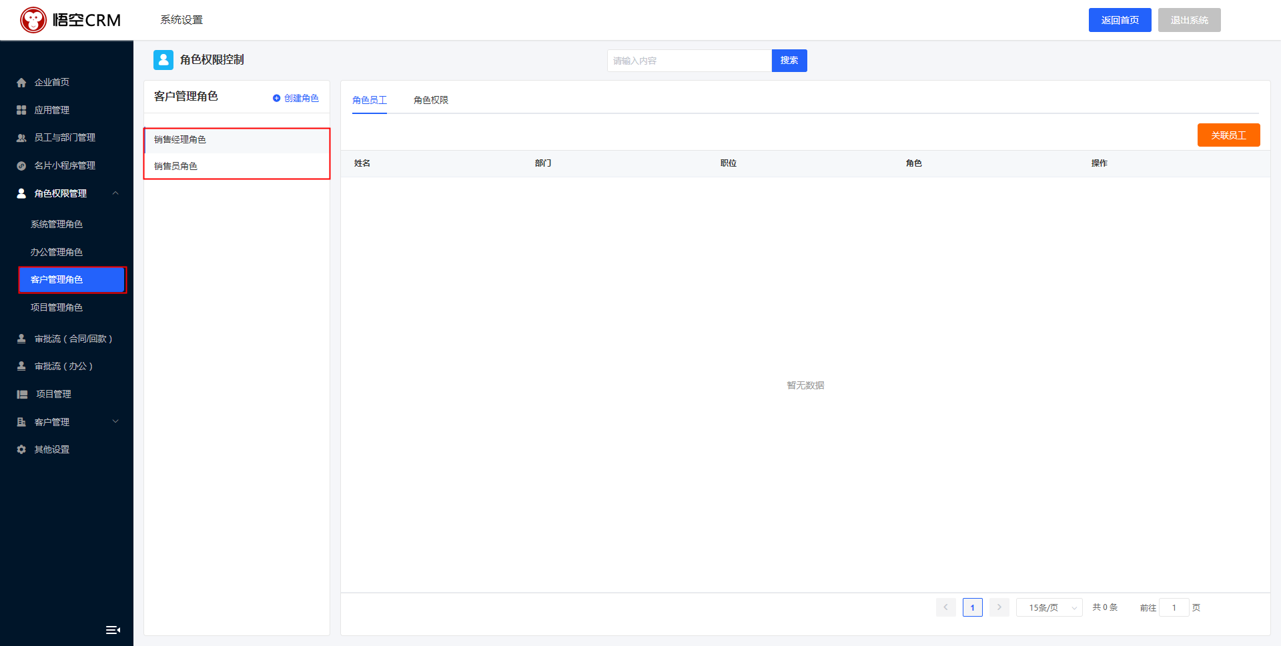The image size is (1281, 646).
Task: Click the 企业首页 home icon
Action: [21, 83]
